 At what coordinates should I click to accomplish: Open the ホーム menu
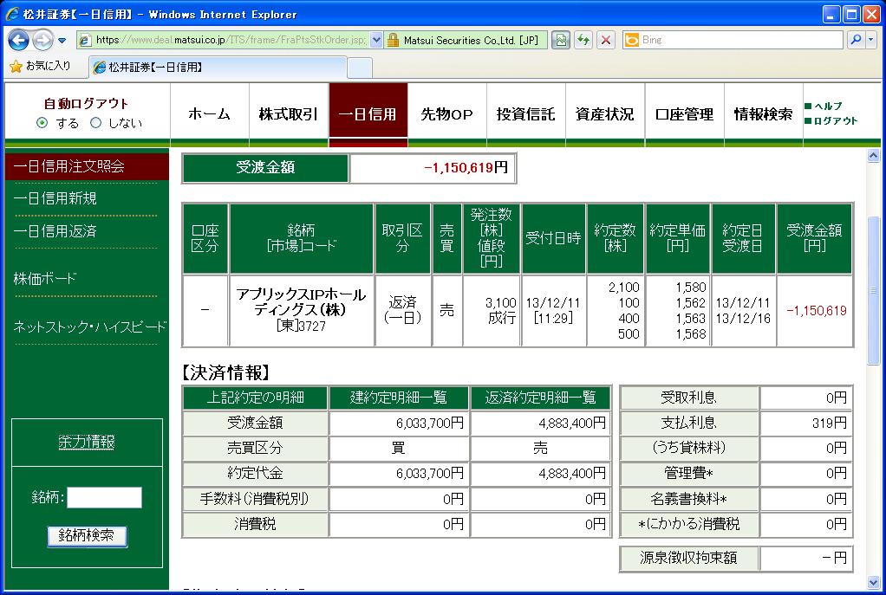(x=210, y=114)
